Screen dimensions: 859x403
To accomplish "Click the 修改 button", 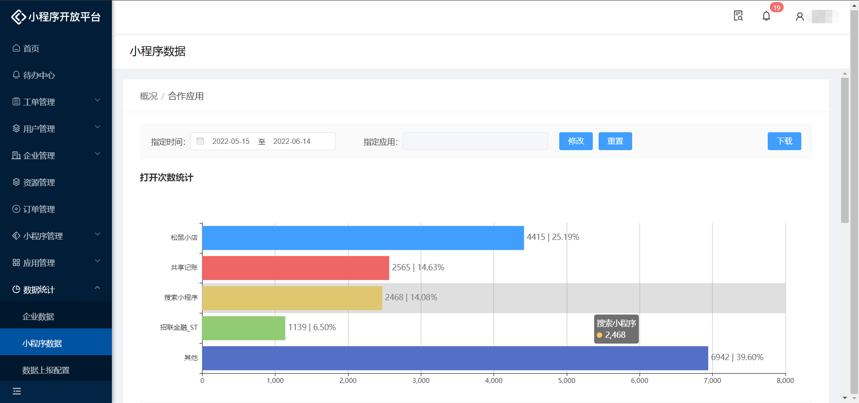I will (x=576, y=141).
